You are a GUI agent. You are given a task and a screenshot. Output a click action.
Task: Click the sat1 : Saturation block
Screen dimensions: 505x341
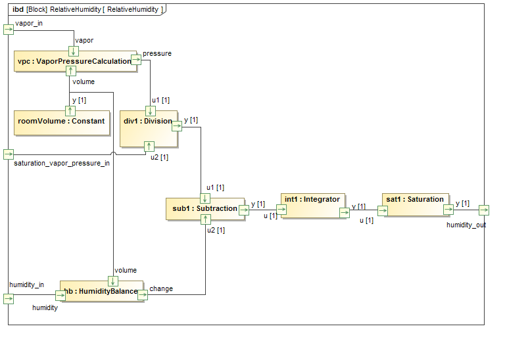coord(416,204)
